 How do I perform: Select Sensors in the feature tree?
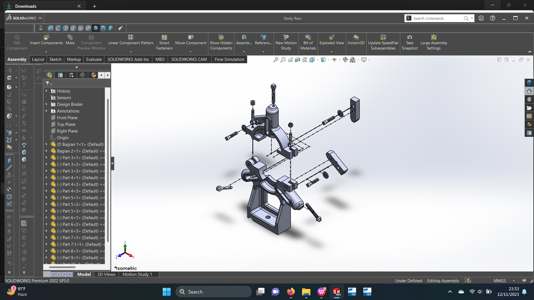tap(64, 97)
